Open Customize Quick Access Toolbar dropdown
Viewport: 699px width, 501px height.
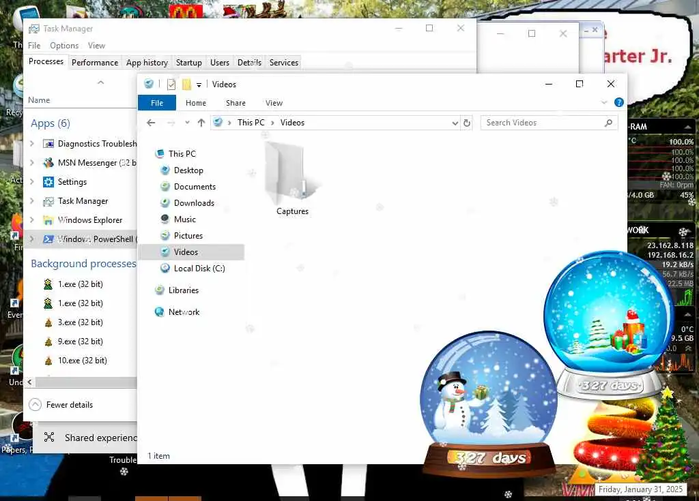[199, 85]
